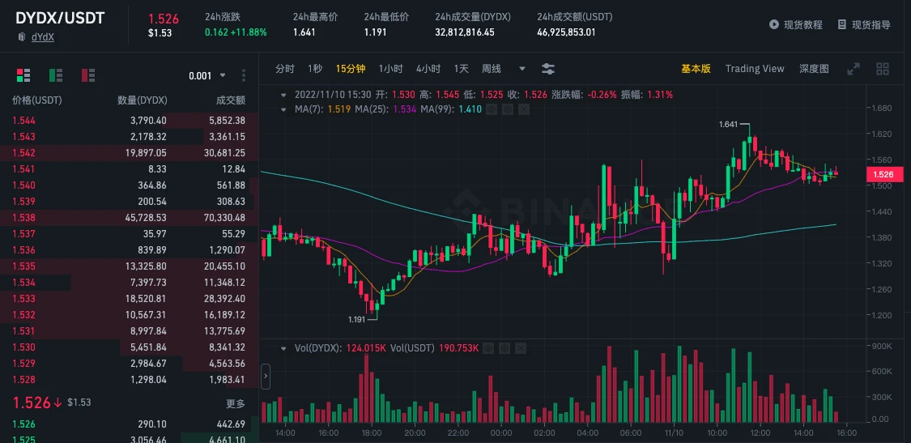The width and height of the screenshot is (911, 443).
Task: Select the 1小时 interval
Action: pos(390,69)
